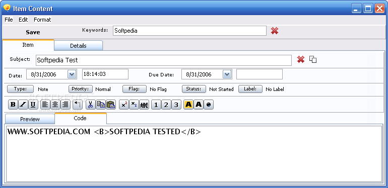This screenshot has width=388, height=188.
Task: Click the 'Normal' priority value
Action: click(103, 89)
